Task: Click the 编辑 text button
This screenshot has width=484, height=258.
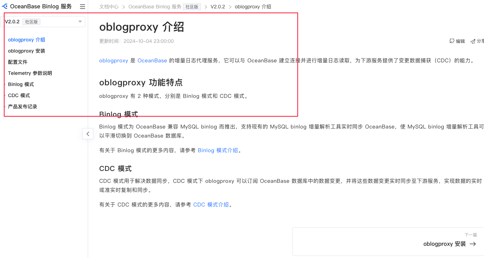Action: coord(460,41)
